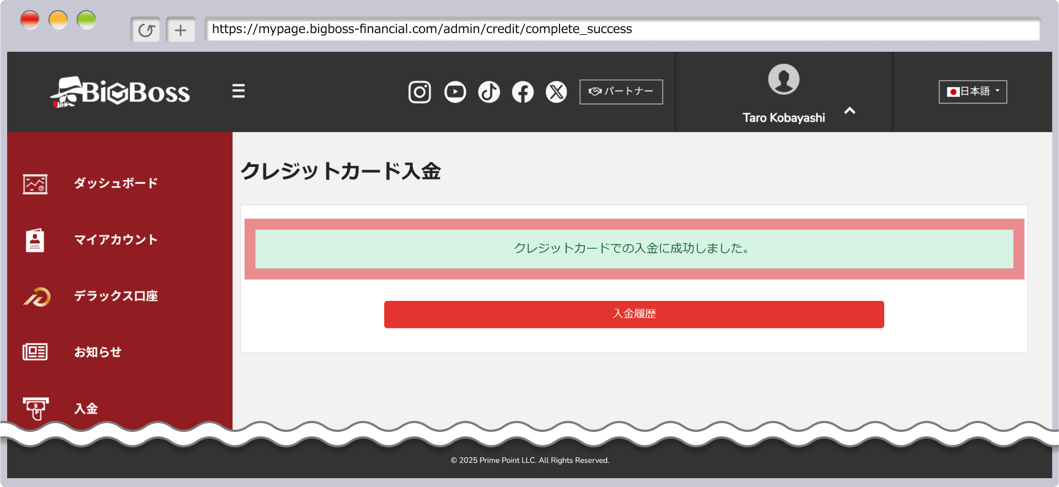The height and width of the screenshot is (487, 1059).
Task: Open the YouTube channel icon
Action: 455,92
